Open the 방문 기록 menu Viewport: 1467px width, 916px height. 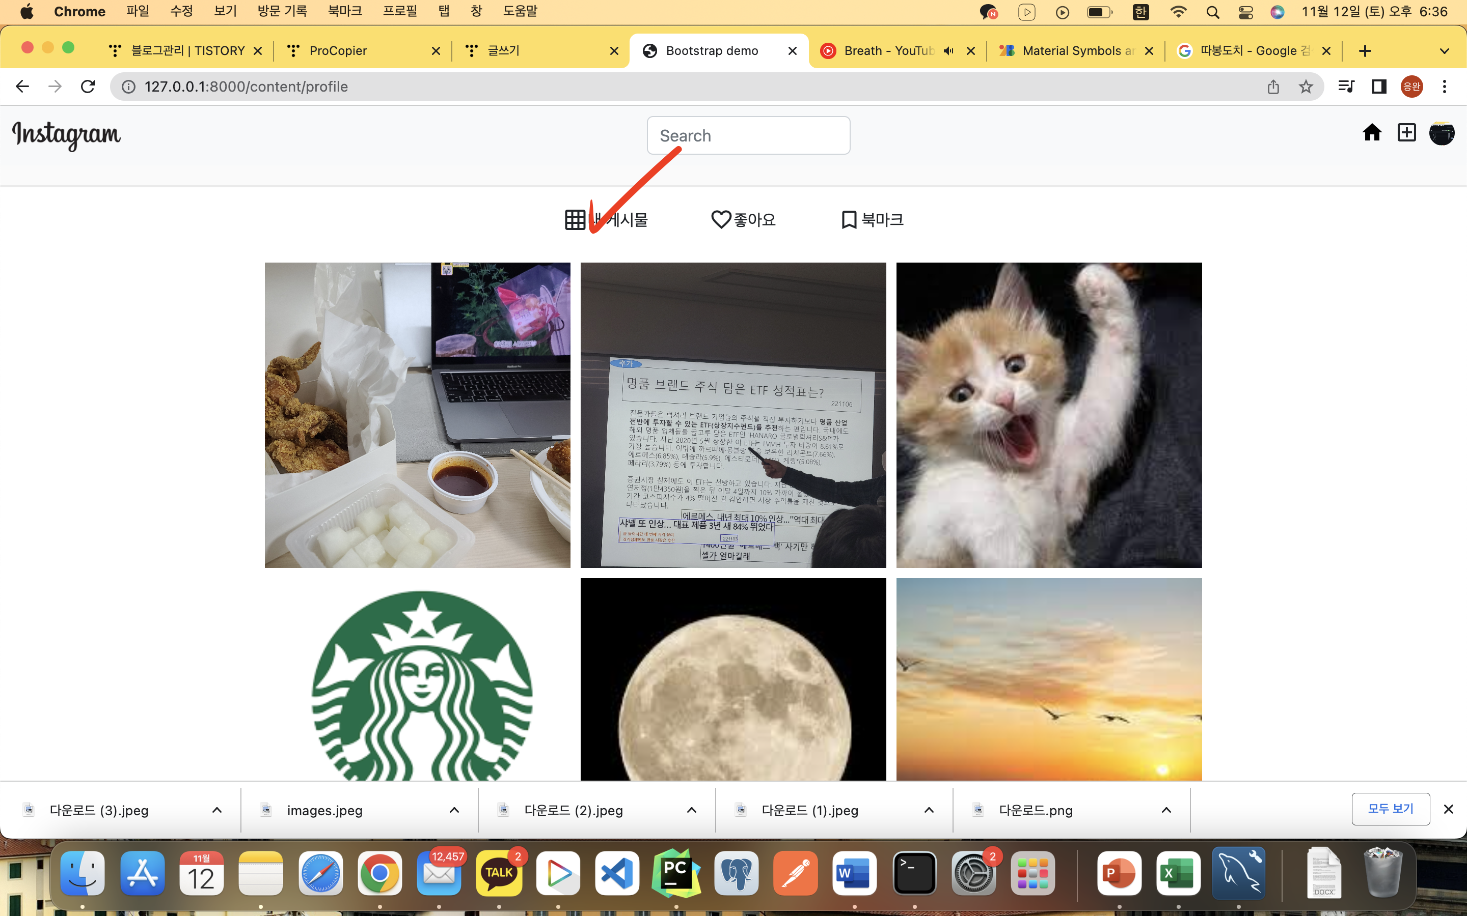pos(283,12)
